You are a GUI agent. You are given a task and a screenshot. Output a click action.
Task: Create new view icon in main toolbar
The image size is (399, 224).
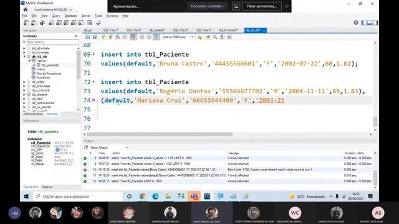[66, 23]
